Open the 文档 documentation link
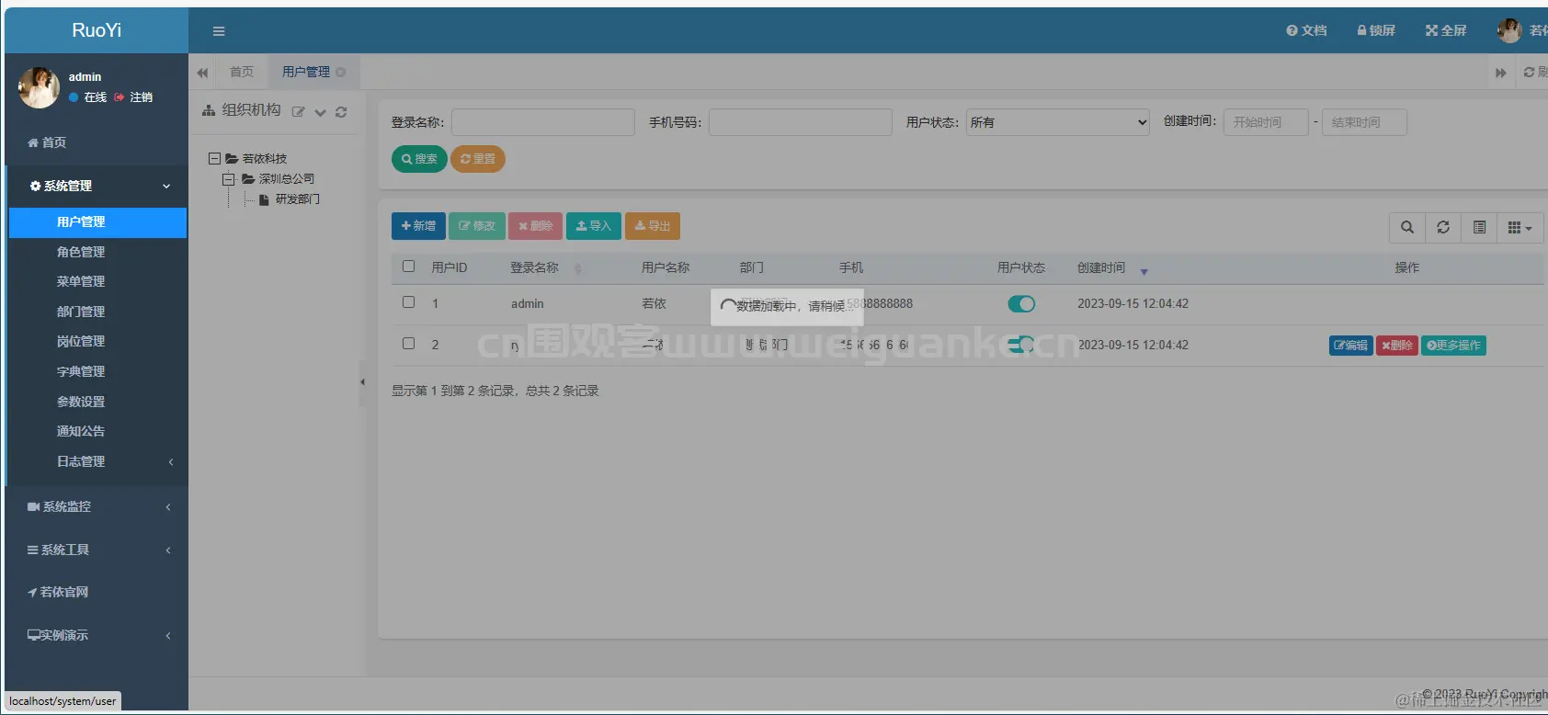The width and height of the screenshot is (1548, 715). pyautogui.click(x=1306, y=30)
